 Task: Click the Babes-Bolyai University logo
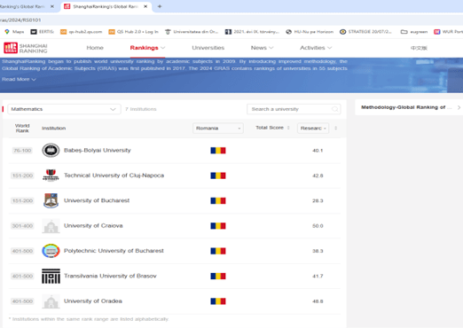[51, 150]
